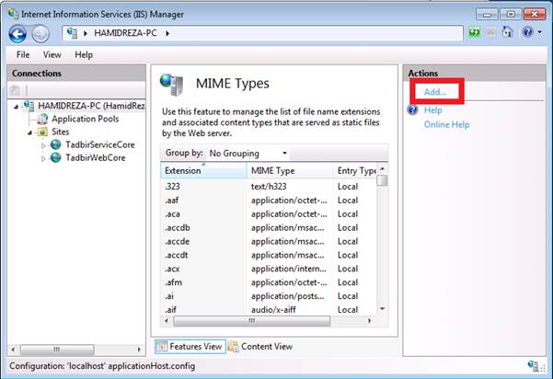Click the MIME list scroll left arrow
The image size is (553, 379).
click(x=167, y=321)
